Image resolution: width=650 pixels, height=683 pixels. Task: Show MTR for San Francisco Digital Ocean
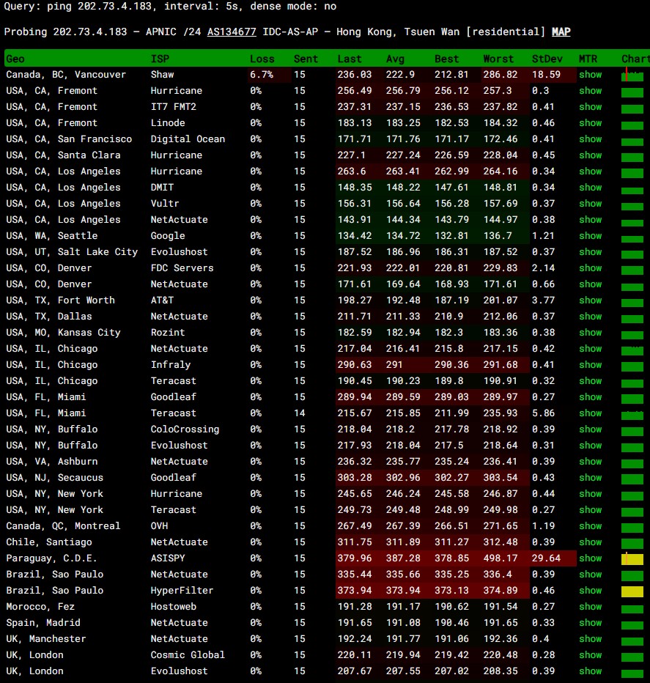591,139
